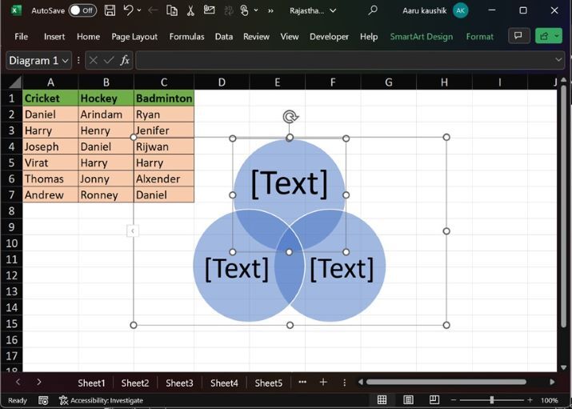Select the cell containing Virat

[x=50, y=162]
